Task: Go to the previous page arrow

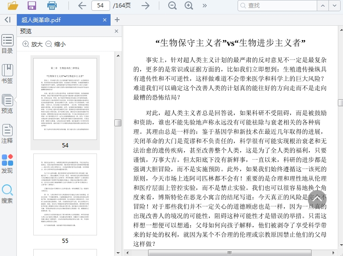Action: pyautogui.click(x=82, y=6)
